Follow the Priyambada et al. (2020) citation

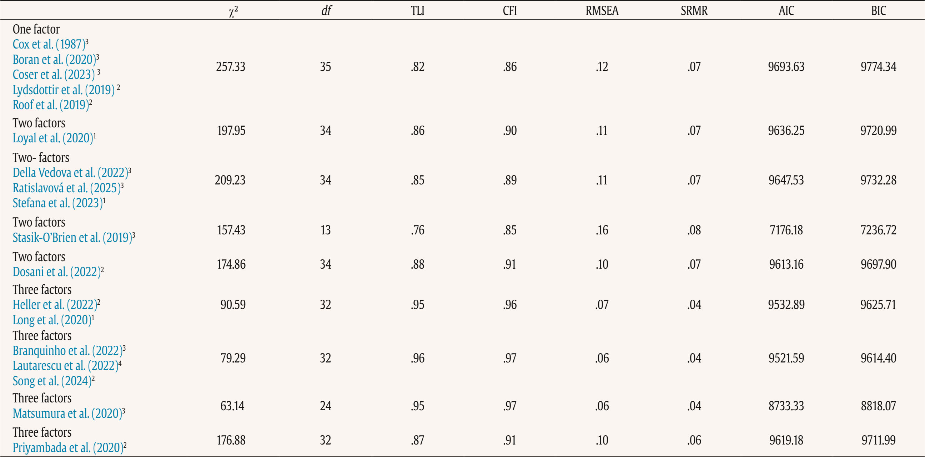click(x=68, y=448)
